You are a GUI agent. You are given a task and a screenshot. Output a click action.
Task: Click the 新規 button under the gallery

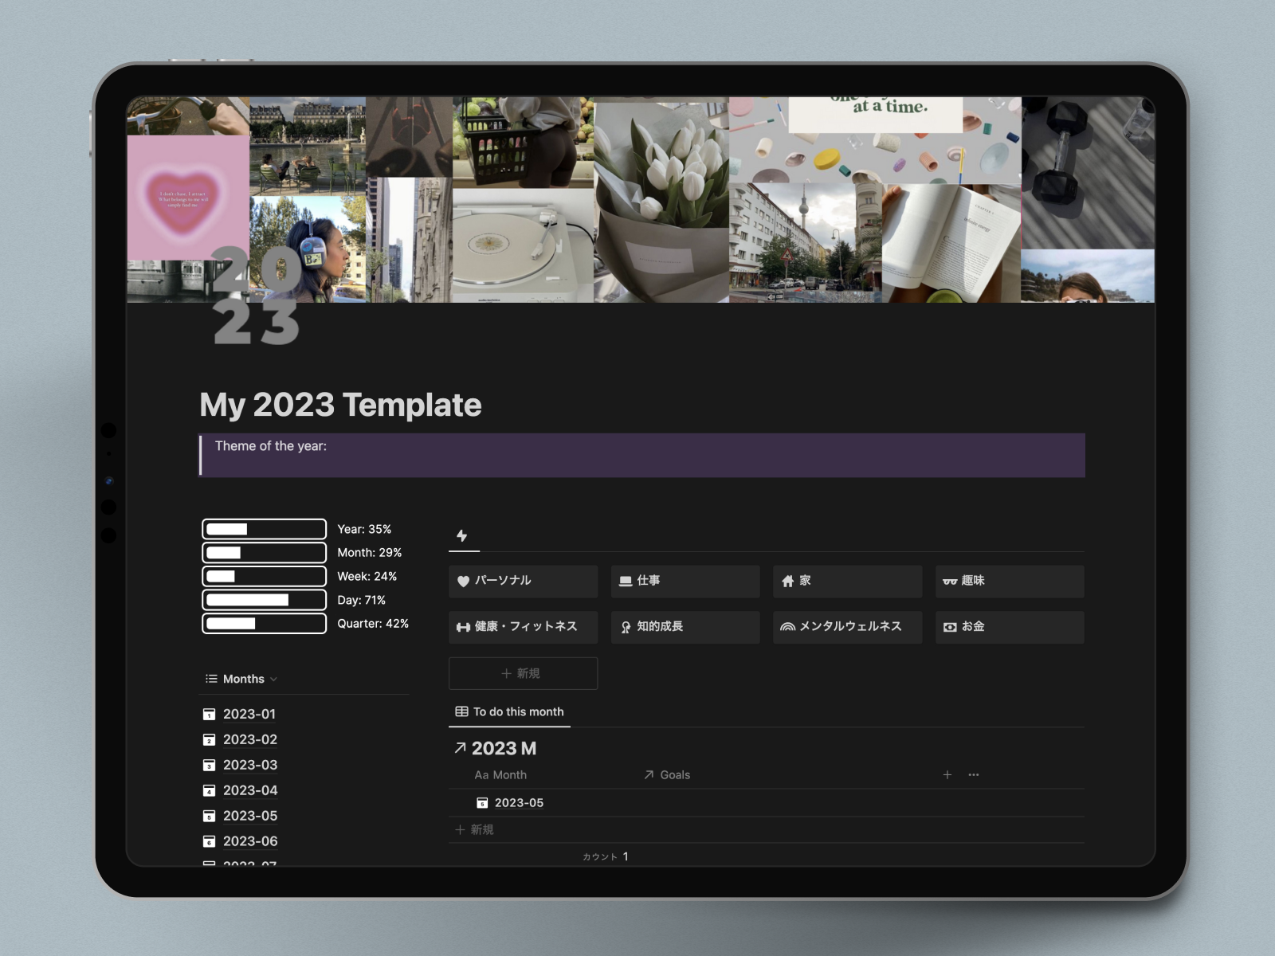pyautogui.click(x=523, y=673)
